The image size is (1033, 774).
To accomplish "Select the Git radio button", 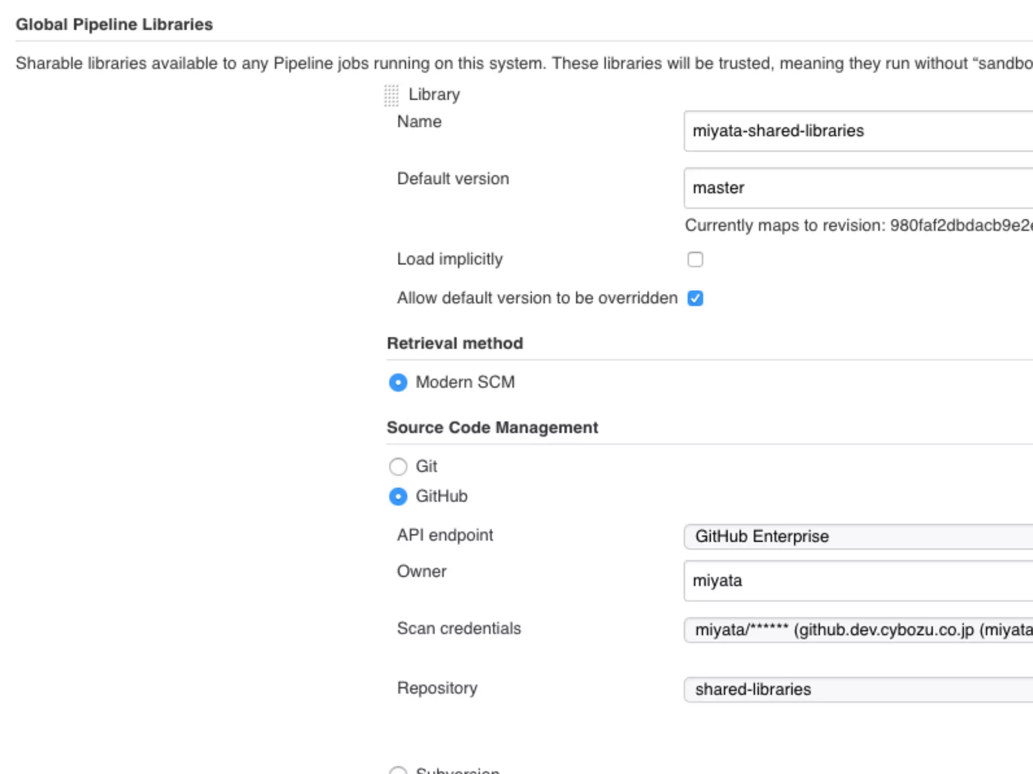I will (398, 467).
